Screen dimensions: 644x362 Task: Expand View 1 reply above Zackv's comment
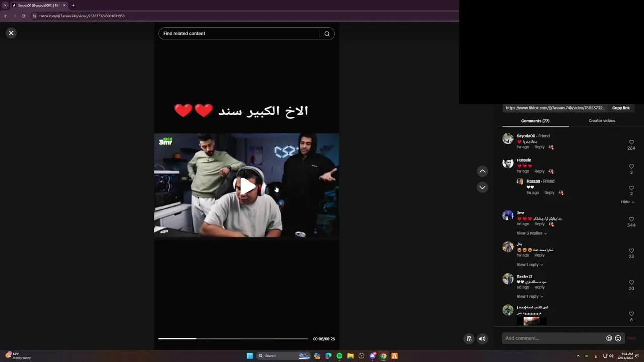pos(530,265)
